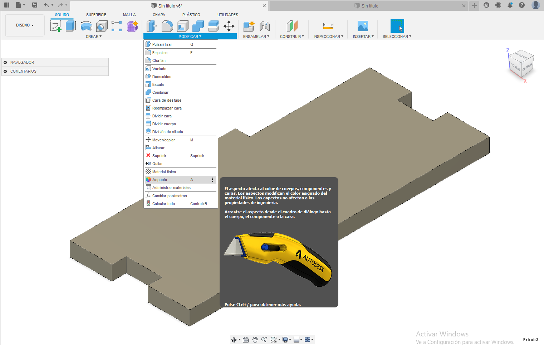Choose Pulsar/Tirar from the Modificar menu
The image size is (544, 345).
click(x=181, y=44)
